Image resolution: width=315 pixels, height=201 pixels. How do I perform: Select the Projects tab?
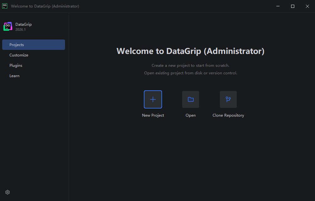coord(34,45)
